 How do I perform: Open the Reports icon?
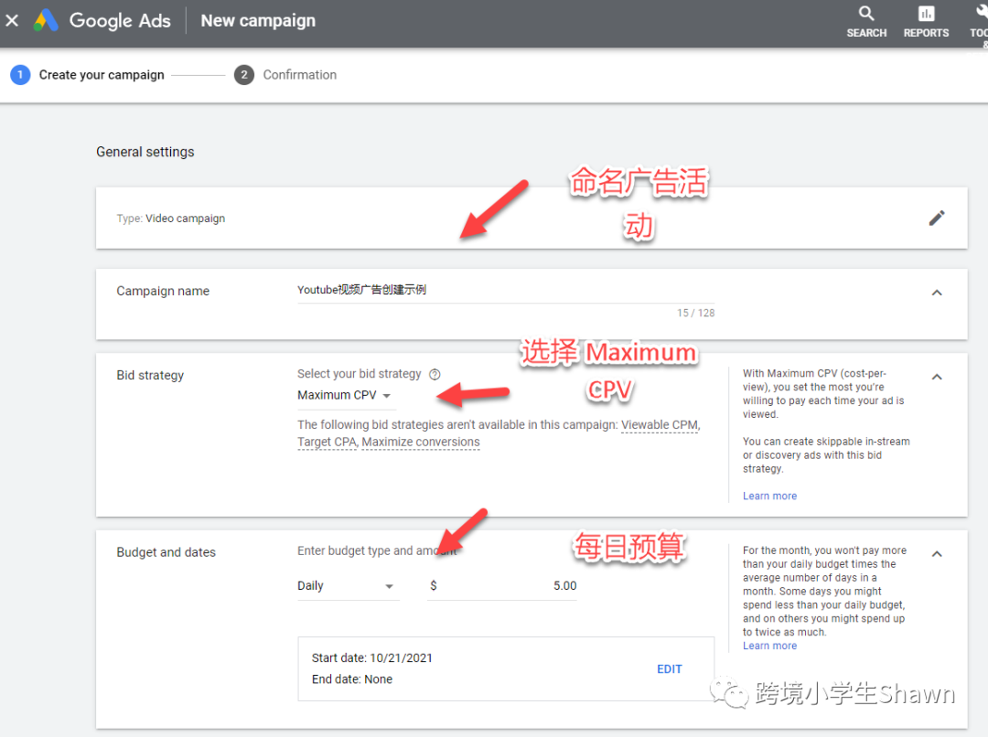pyautogui.click(x=926, y=22)
